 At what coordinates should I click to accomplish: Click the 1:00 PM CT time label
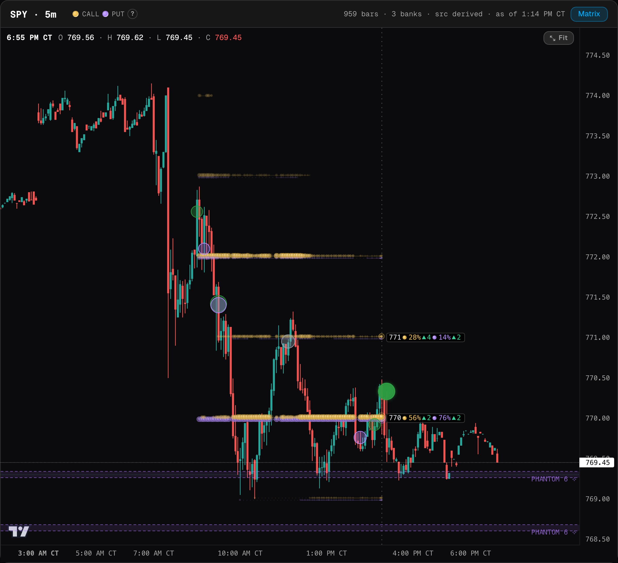[327, 553]
